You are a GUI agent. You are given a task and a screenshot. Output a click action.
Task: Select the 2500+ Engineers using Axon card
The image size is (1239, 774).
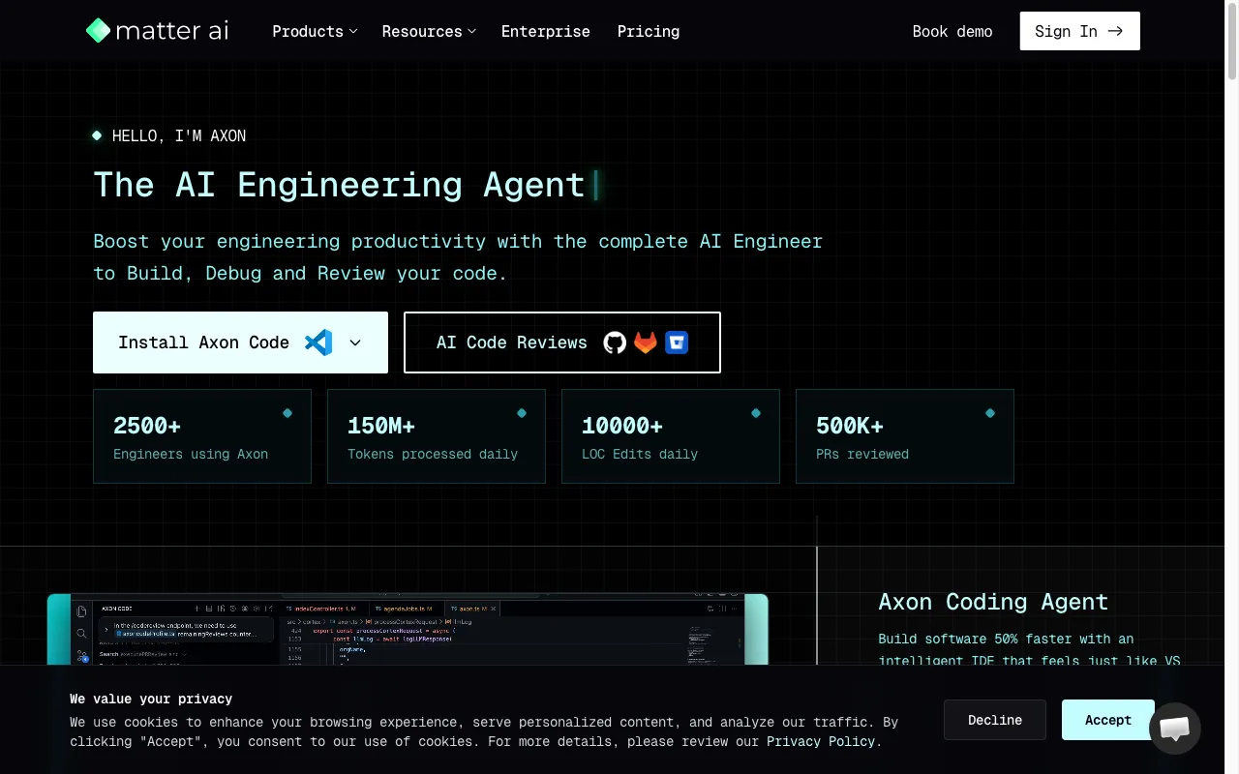(202, 436)
